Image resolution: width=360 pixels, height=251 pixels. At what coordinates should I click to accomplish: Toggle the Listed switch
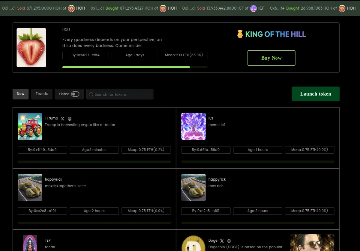pos(75,94)
